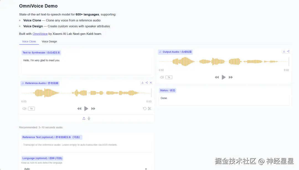Change Output Audio playback speed 1x
Image resolution: width=299 pixels, height=170 pixels.
pyautogui.click(x=169, y=77)
